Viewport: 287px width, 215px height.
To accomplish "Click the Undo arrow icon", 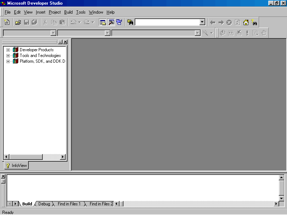I will click(74, 22).
